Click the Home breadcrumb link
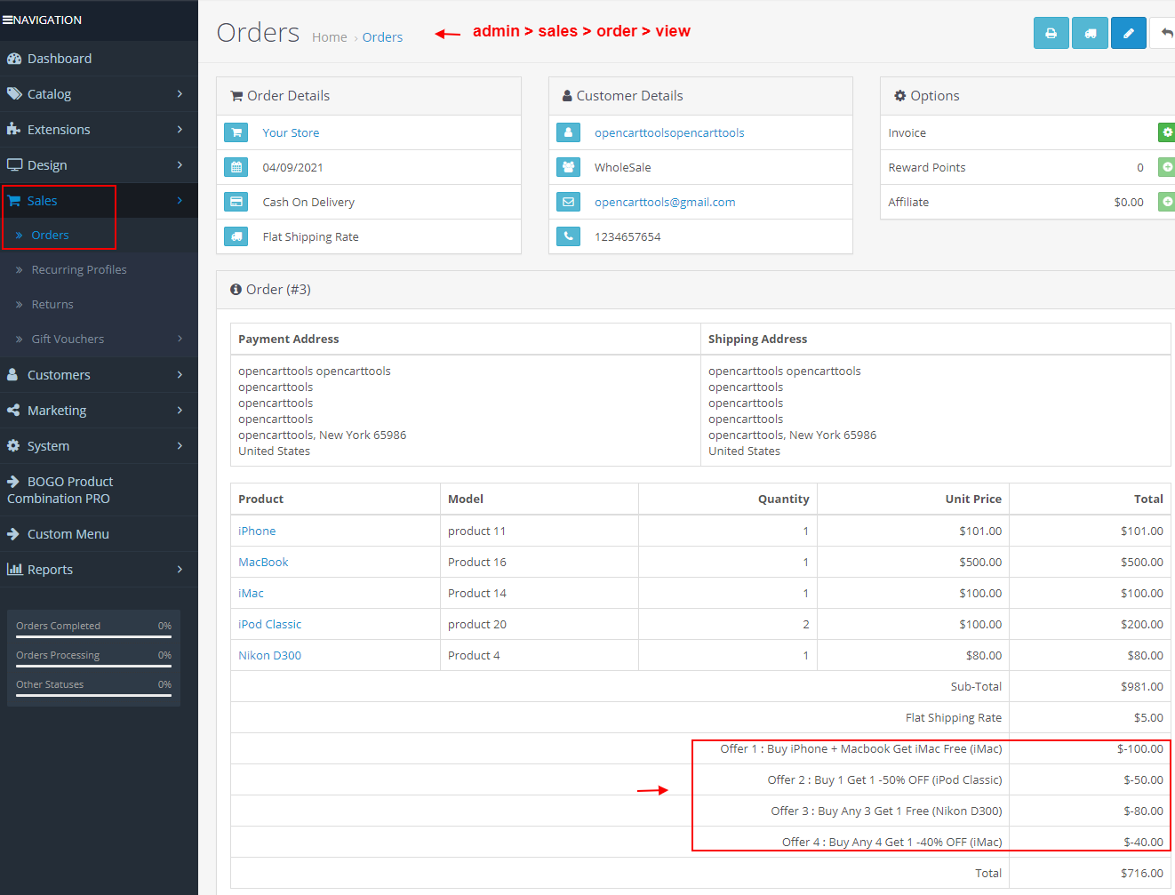Screen dimensions: 1175x895 pyautogui.click(x=330, y=37)
